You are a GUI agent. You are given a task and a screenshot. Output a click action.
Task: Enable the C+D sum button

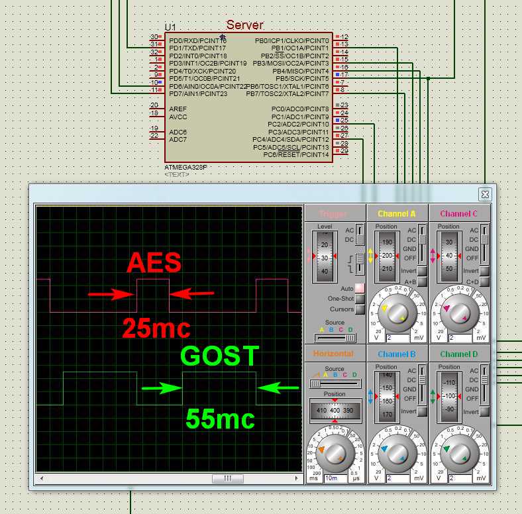pyautogui.click(x=485, y=282)
